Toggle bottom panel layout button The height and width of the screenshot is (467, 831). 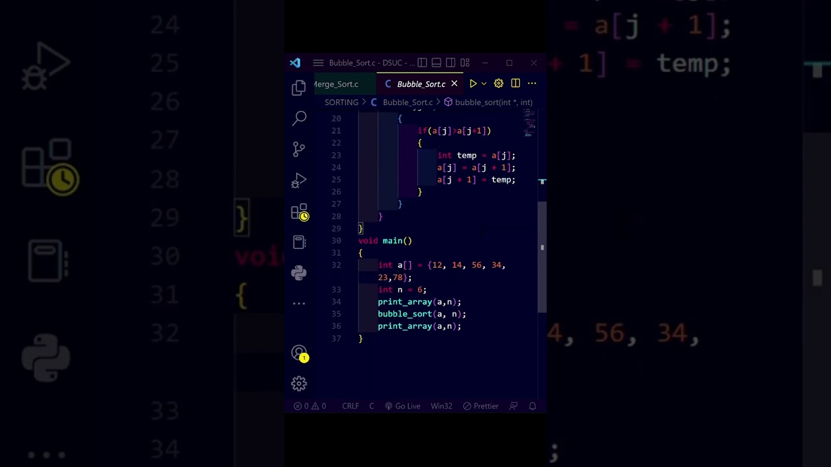click(x=436, y=63)
